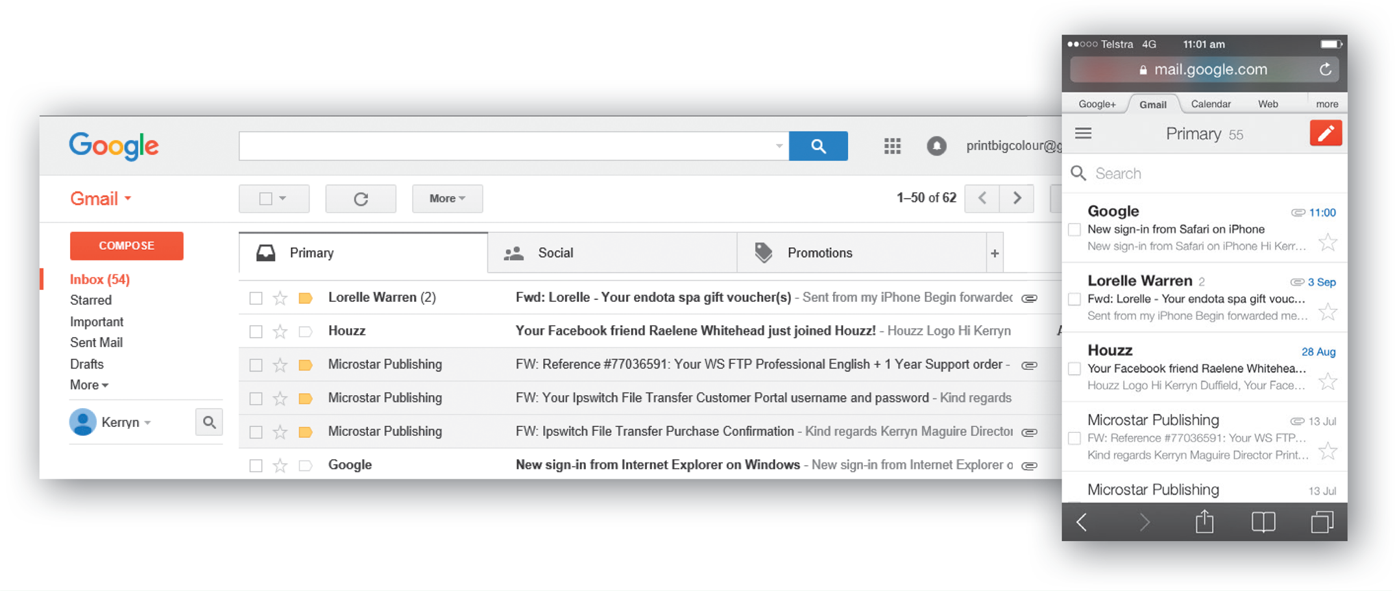The image size is (1395, 591).
Task: Tap more in the mobile header tabs
Action: [x=1327, y=104]
